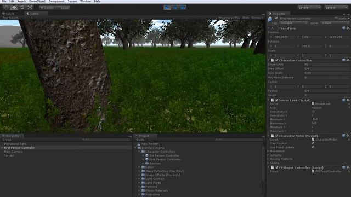Open the Character Controller gear menu
The image size is (351, 197).
pyautogui.click(x=348, y=60)
